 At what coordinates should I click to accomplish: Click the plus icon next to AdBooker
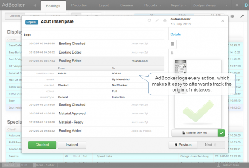tap(35, 5)
